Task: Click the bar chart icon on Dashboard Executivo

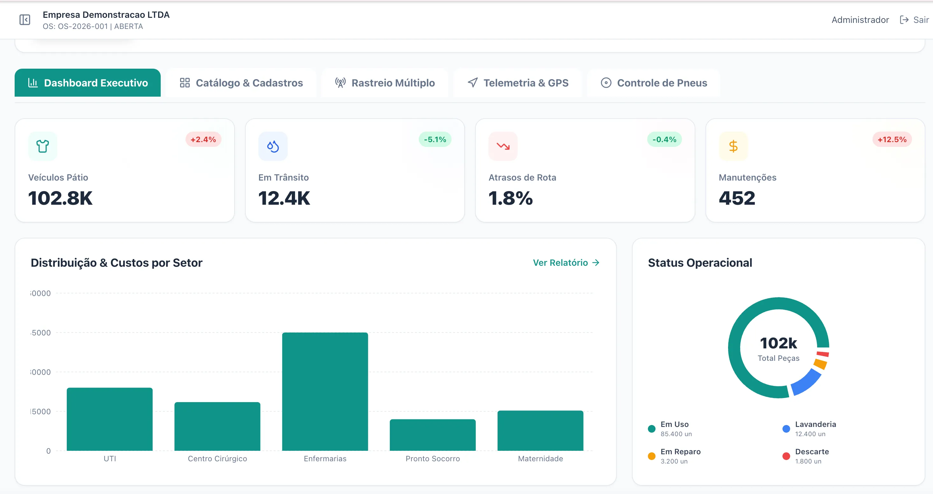Action: click(33, 83)
